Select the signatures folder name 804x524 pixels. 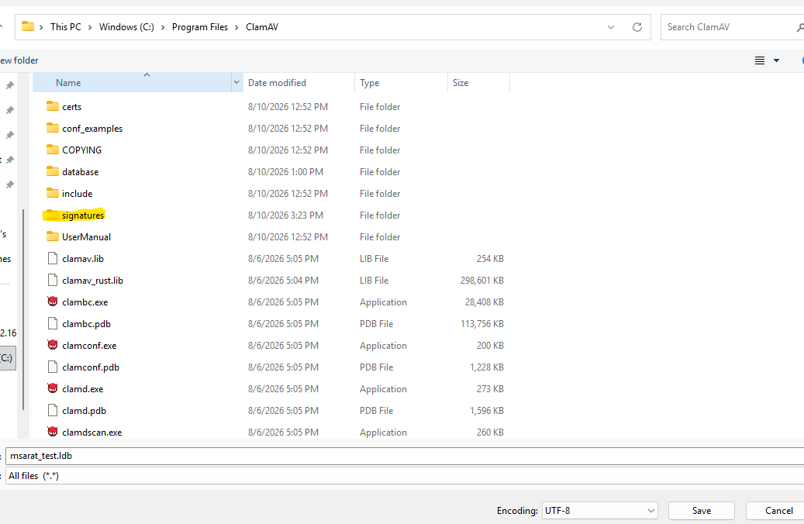[83, 215]
